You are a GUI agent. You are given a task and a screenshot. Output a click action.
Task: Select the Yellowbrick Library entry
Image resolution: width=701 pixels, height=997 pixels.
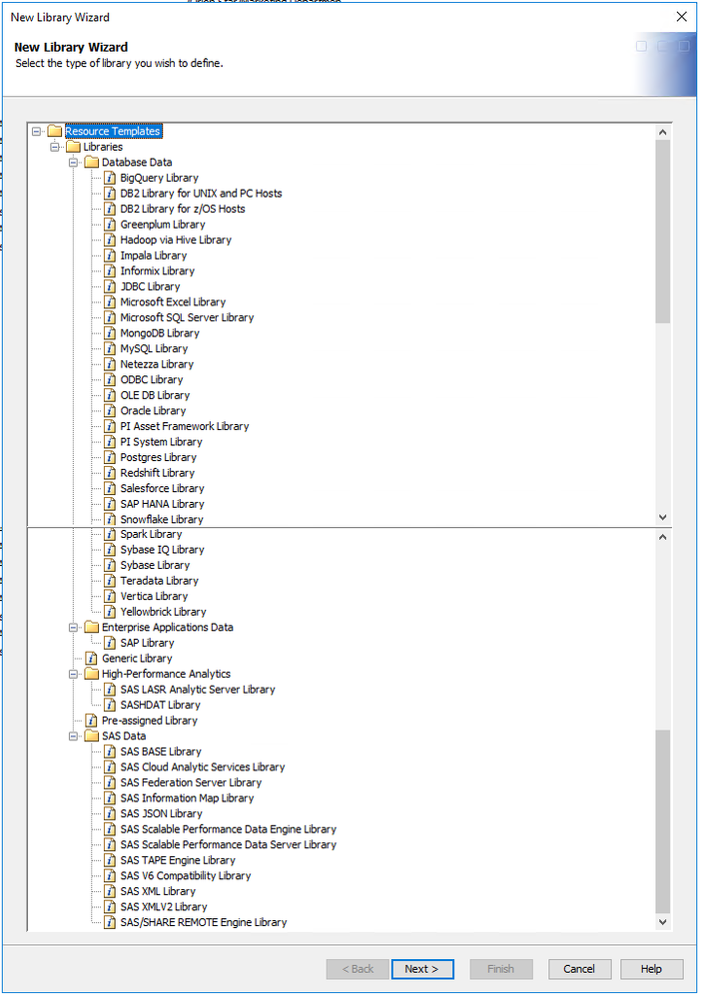tap(163, 612)
